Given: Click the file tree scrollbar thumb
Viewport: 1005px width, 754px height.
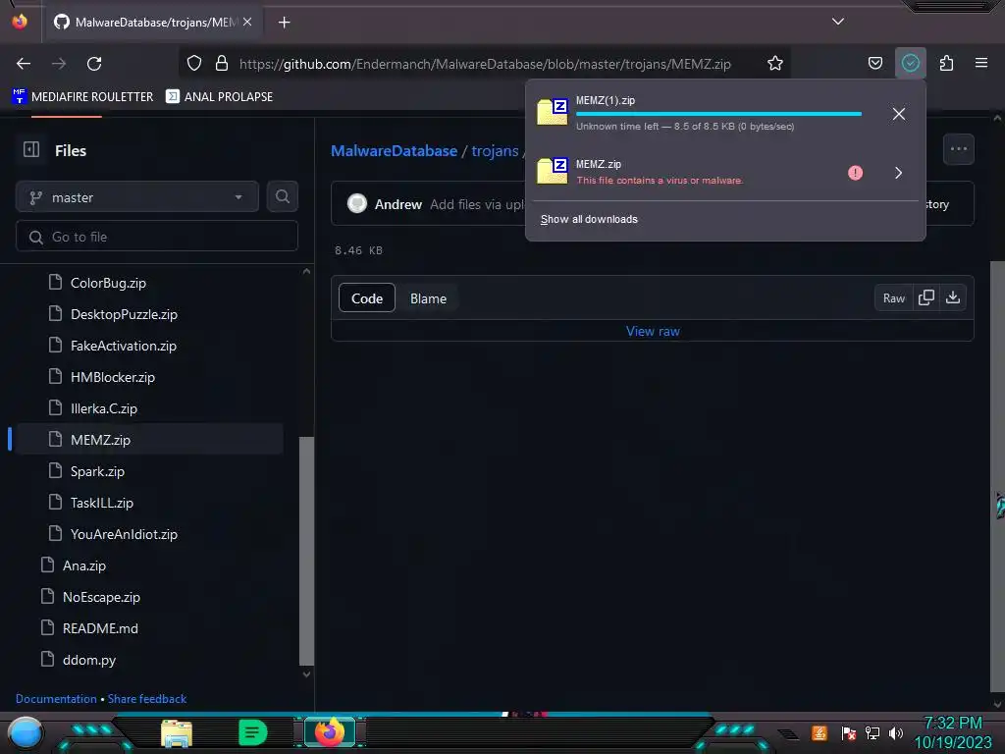Looking at the screenshot, I should click(x=306, y=552).
